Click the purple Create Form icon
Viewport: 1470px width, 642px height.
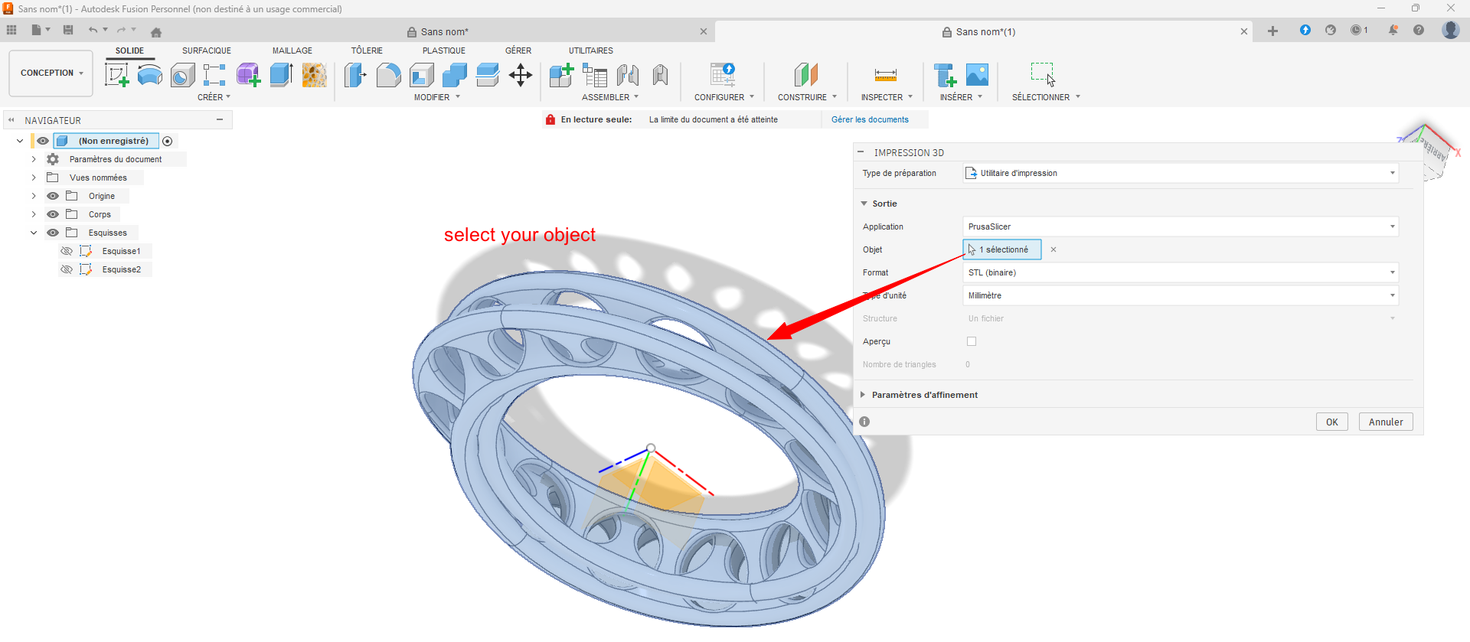point(248,74)
